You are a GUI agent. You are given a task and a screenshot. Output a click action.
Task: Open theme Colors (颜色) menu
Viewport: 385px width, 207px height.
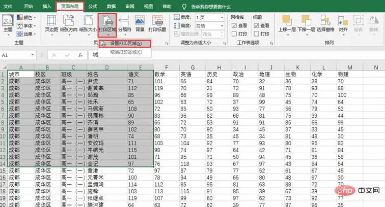(x=26, y=17)
